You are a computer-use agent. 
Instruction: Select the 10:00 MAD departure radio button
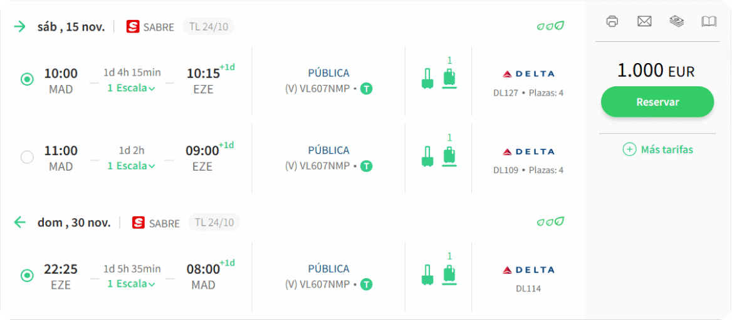(x=27, y=79)
